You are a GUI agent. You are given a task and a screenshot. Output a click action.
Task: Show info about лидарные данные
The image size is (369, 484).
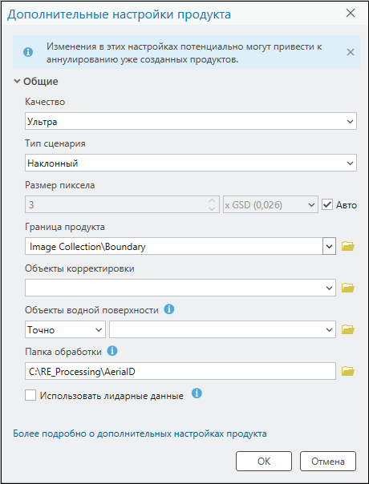[x=197, y=393]
